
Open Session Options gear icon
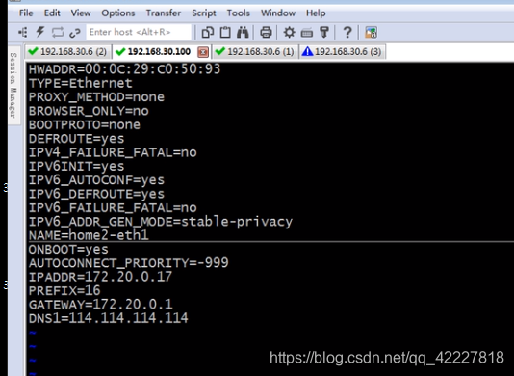[289, 32]
